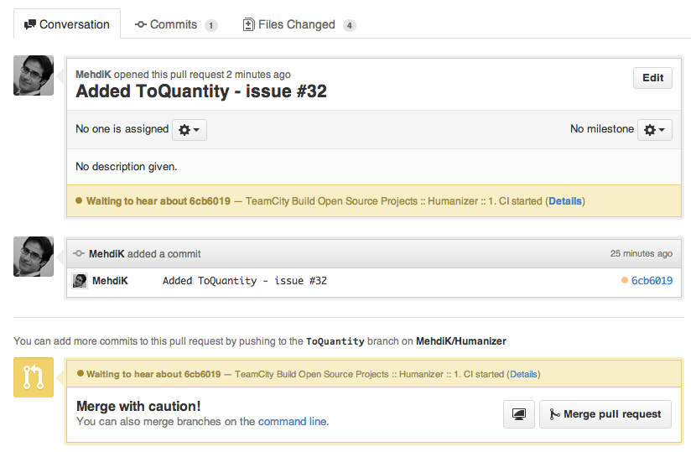The height and width of the screenshot is (452, 691).
Task: Open the milestone gear dropdown
Action: tap(654, 130)
